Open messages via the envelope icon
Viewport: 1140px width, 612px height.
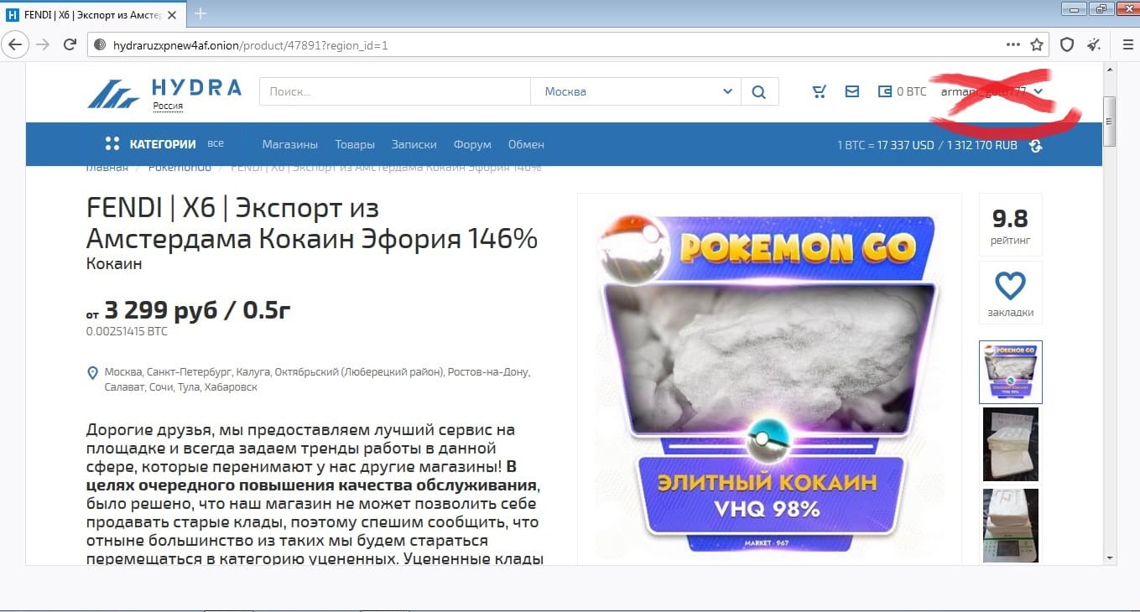(852, 91)
